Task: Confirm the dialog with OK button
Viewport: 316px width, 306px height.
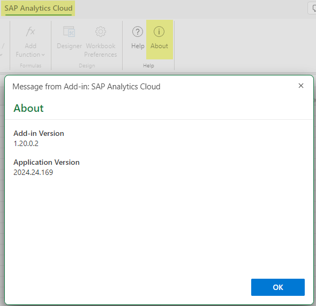Action: (x=278, y=287)
